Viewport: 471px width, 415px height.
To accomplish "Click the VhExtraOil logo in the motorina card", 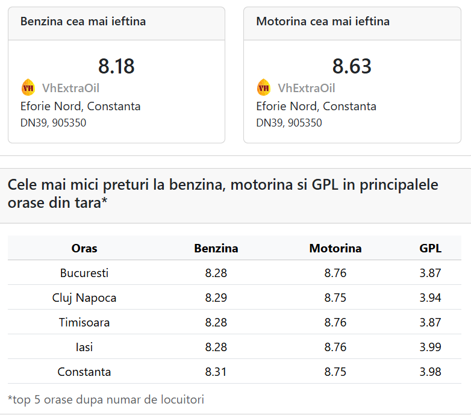I will click(264, 88).
